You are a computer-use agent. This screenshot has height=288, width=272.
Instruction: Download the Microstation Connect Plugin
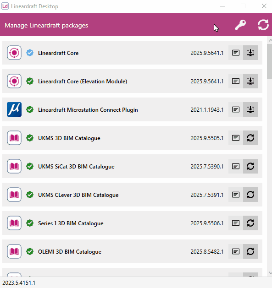[250, 109]
